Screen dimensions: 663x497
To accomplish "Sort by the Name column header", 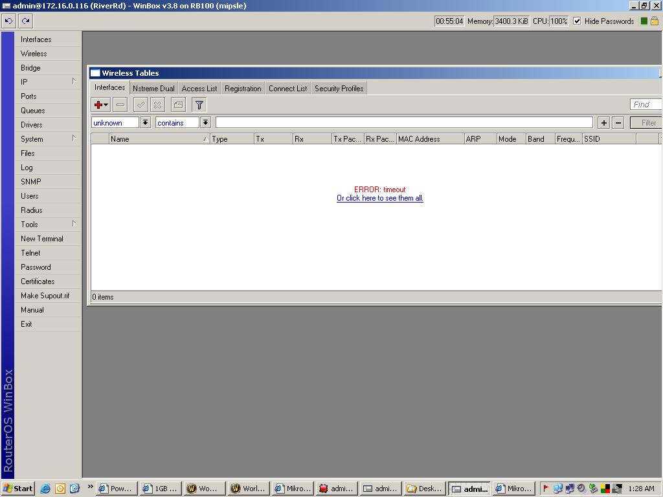I will [x=159, y=139].
